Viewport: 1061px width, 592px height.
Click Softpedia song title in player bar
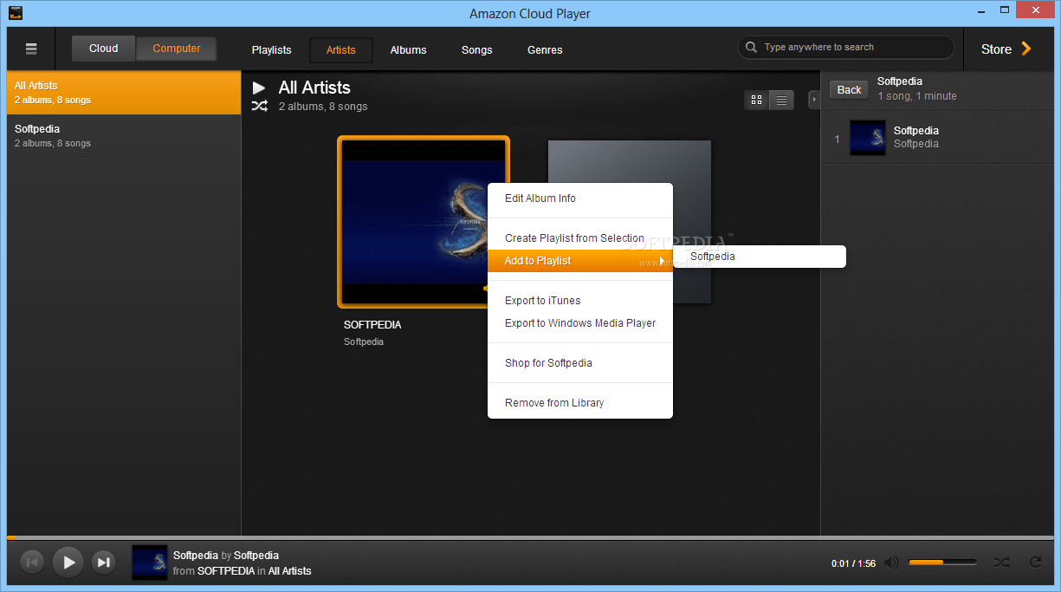(196, 556)
